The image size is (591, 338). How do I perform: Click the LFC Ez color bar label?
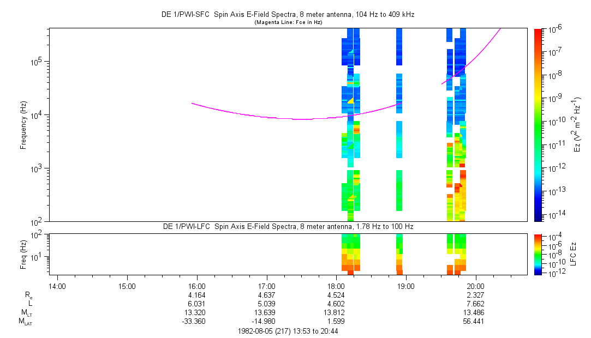(x=578, y=253)
